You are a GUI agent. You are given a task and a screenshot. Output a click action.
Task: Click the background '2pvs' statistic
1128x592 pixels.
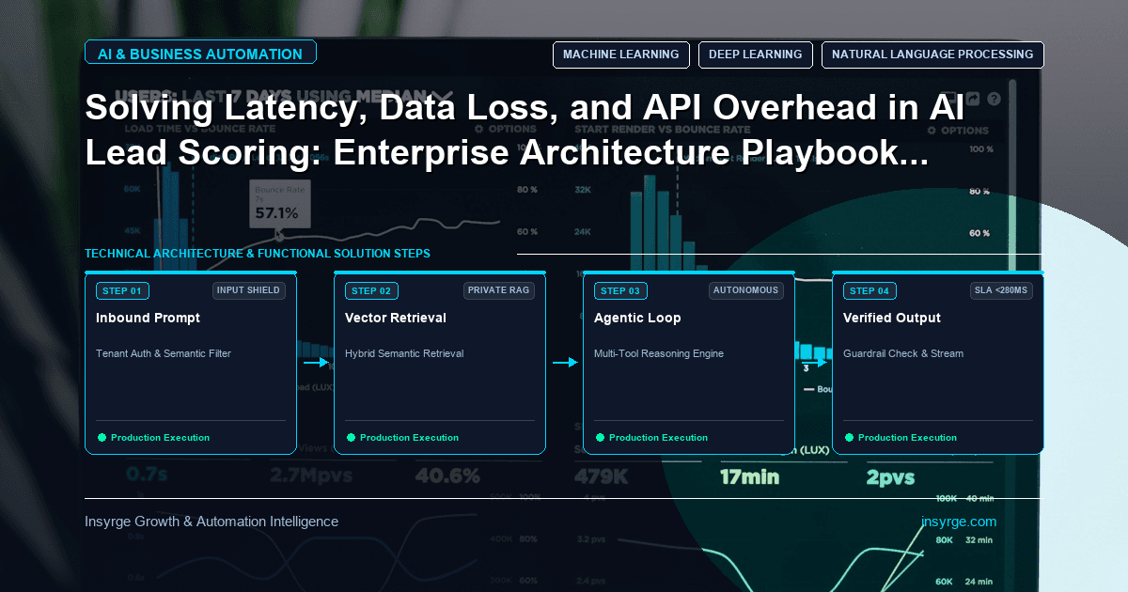pyautogui.click(x=890, y=476)
